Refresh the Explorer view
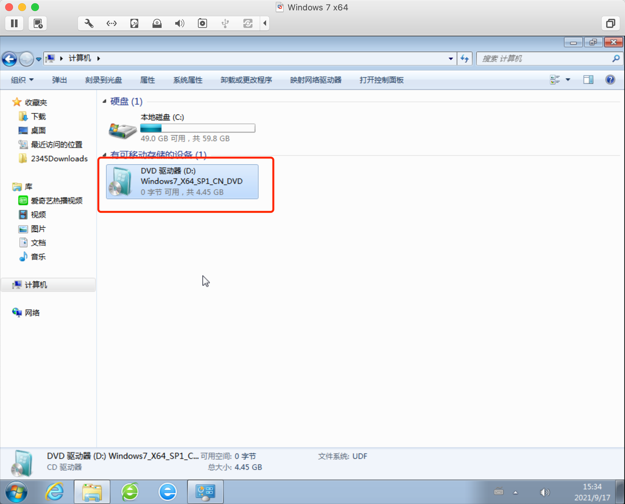The image size is (625, 504). click(x=465, y=59)
